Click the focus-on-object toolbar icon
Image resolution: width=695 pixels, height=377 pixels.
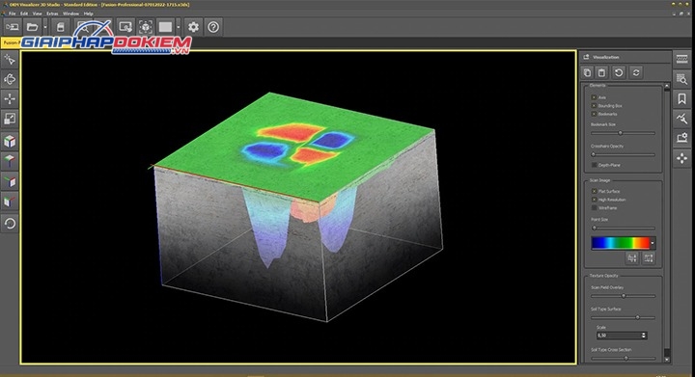click(146, 27)
